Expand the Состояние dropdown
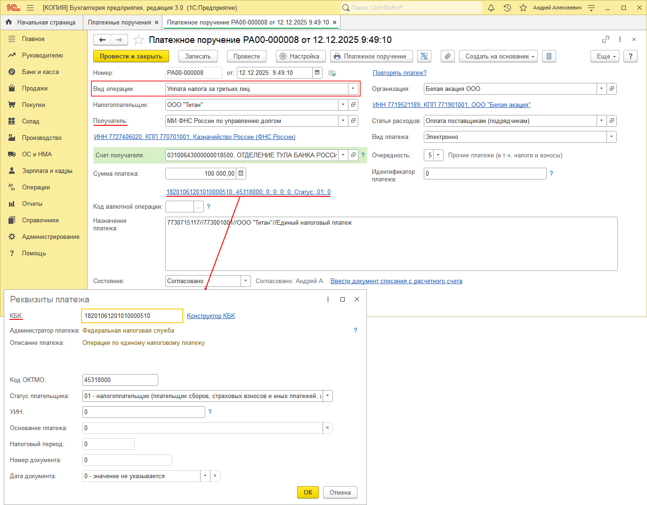Screen dimensions: 647x505 [x=246, y=281]
